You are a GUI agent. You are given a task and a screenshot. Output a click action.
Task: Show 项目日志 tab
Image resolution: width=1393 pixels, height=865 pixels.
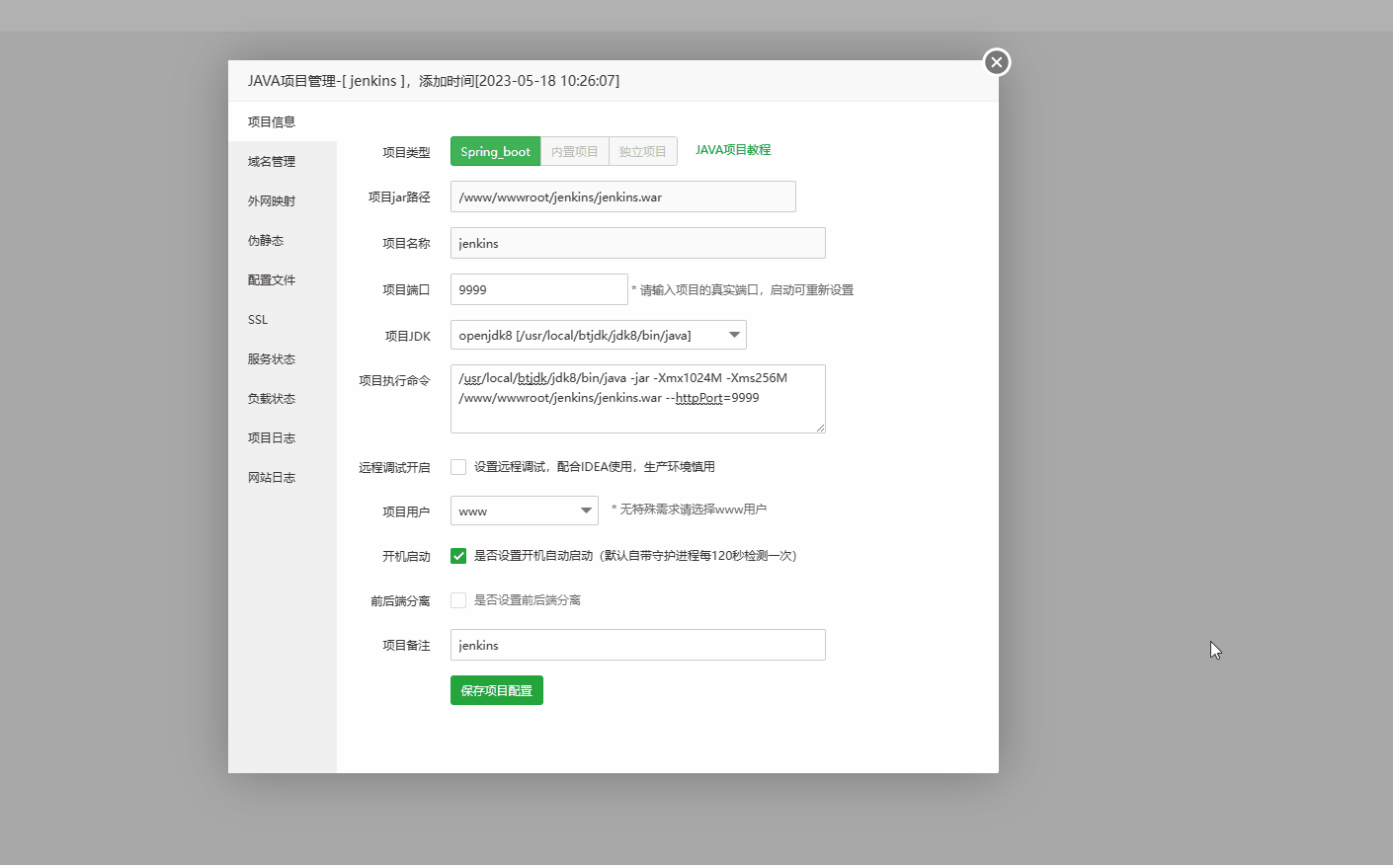click(283, 437)
